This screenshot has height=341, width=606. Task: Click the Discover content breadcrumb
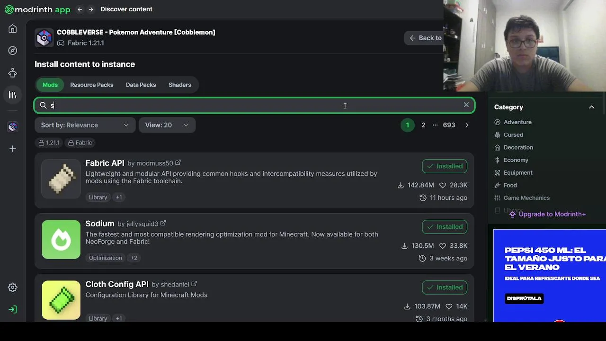click(126, 9)
